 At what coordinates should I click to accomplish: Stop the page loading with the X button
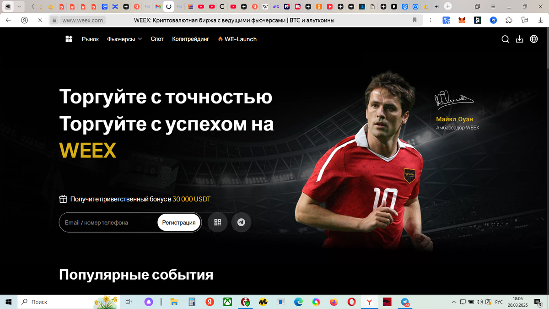coord(40,20)
